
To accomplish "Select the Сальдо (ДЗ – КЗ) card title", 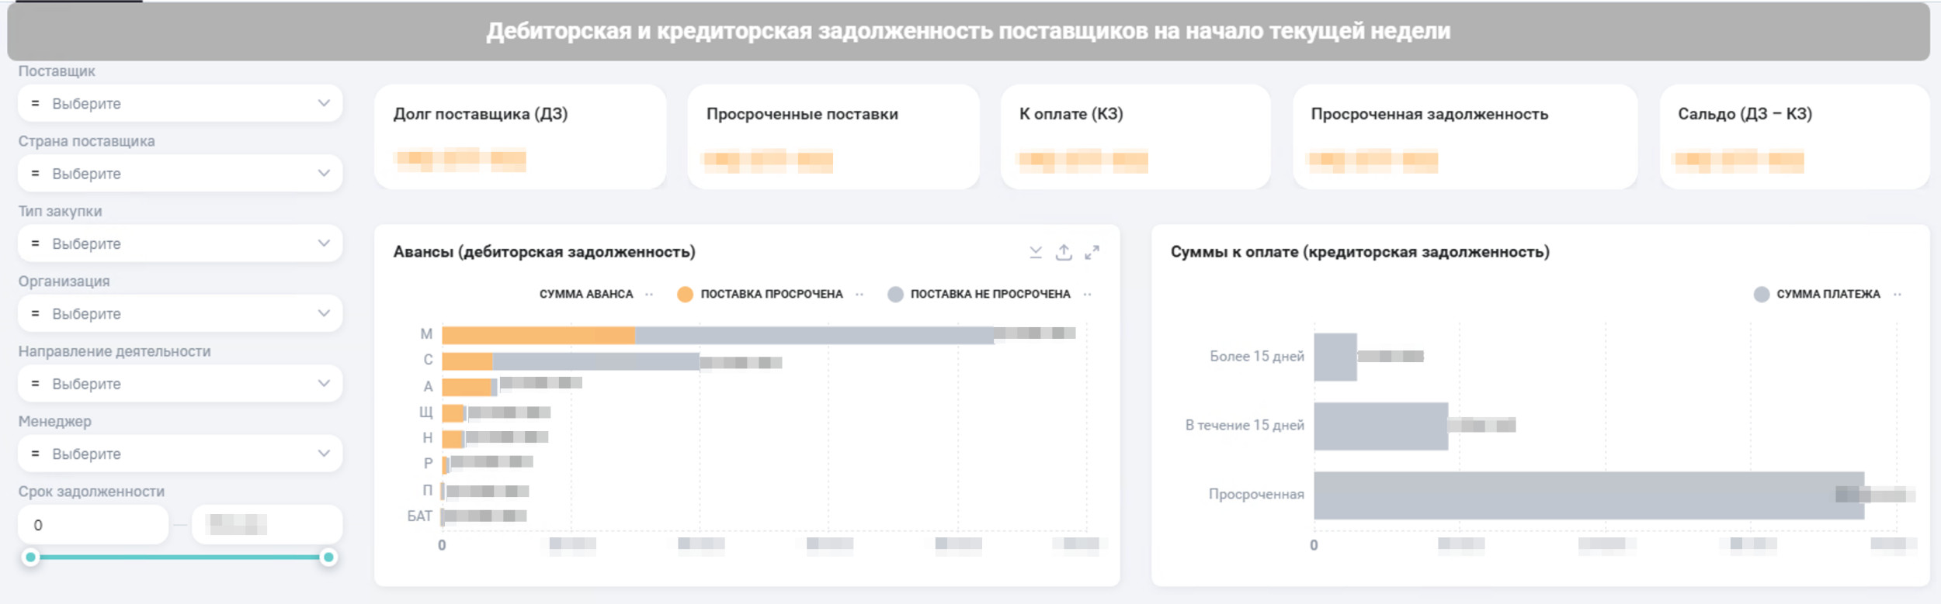I will (1745, 114).
